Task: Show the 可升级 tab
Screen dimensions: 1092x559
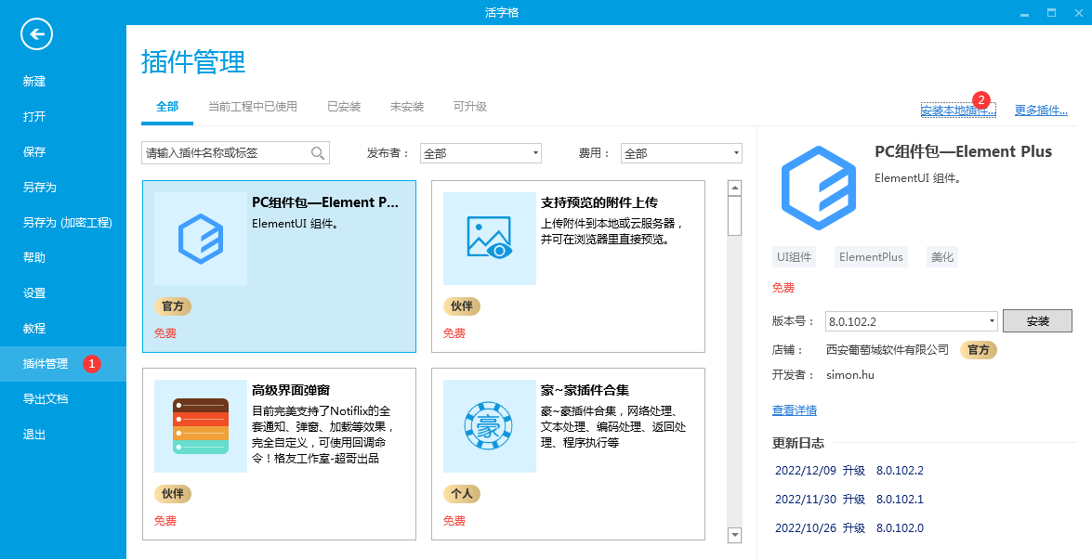Action: (x=469, y=107)
